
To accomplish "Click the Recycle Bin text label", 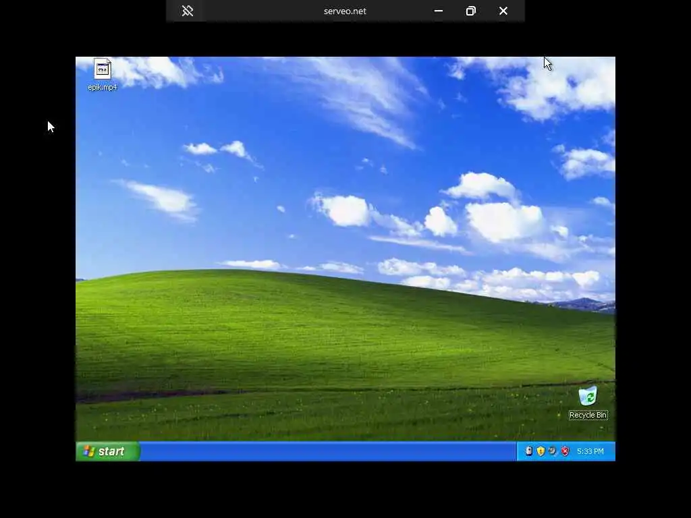I will (588, 415).
